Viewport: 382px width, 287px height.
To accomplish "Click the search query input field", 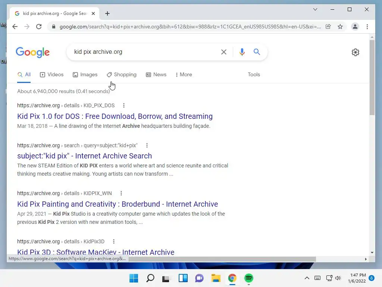I will [145, 52].
